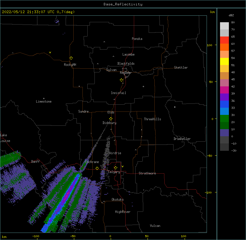Click the white plus marker north of Drumheller
246x240 pixels.
(175, 107)
